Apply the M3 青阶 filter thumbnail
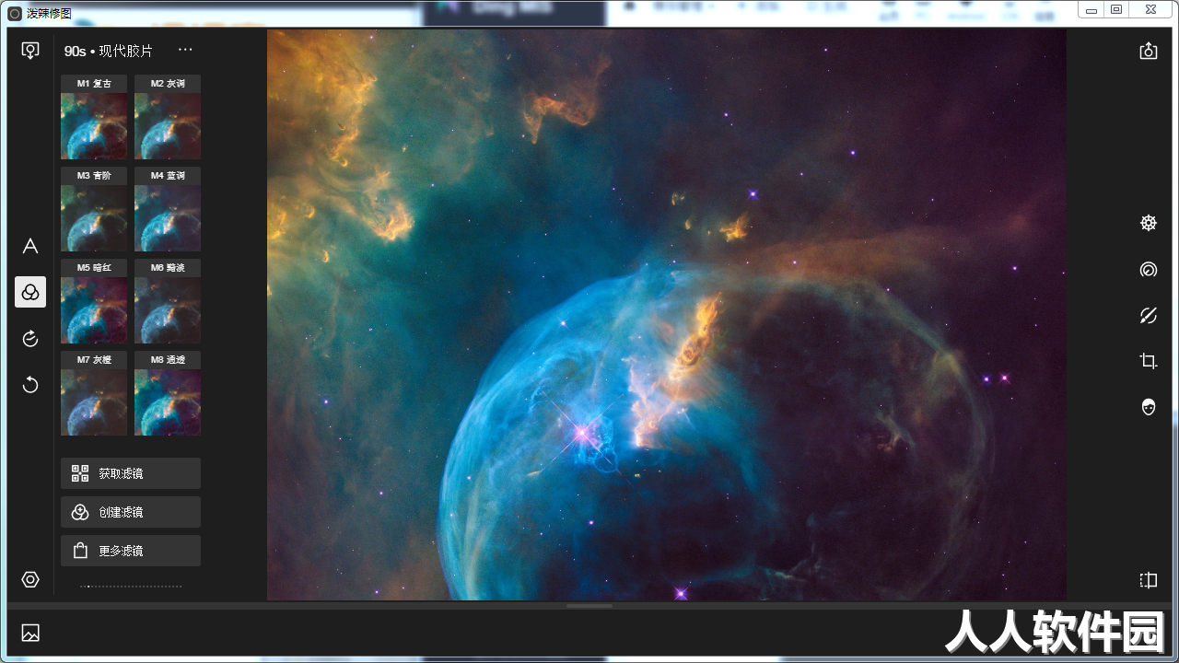 [x=94, y=209]
